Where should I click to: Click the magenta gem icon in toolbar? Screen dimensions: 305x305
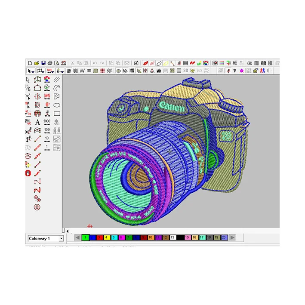tap(242, 71)
